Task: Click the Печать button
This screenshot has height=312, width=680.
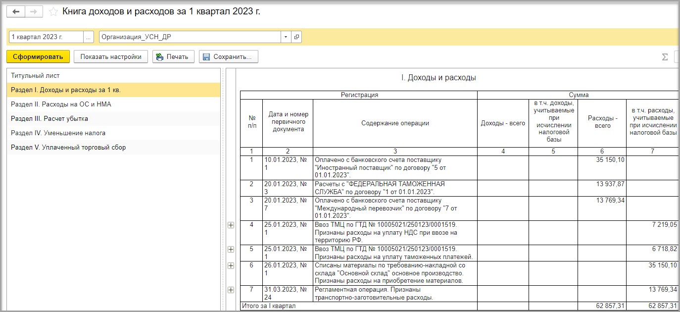Action: (x=172, y=57)
